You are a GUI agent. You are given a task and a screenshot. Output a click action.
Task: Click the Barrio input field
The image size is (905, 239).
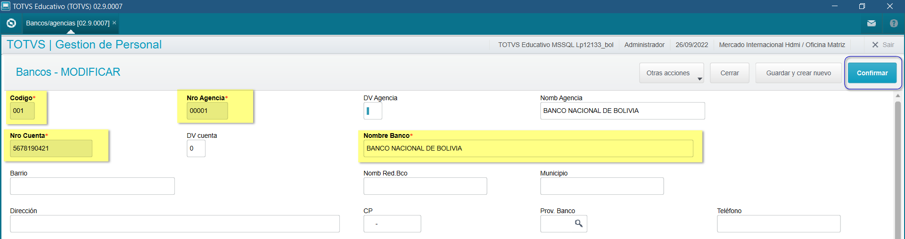pos(92,186)
